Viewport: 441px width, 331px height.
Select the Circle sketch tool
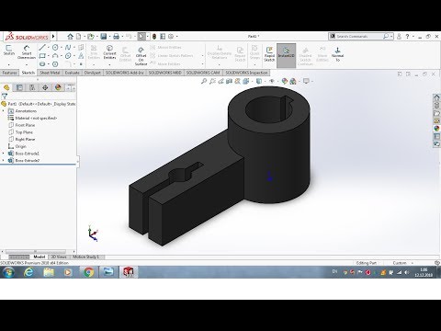55,47
